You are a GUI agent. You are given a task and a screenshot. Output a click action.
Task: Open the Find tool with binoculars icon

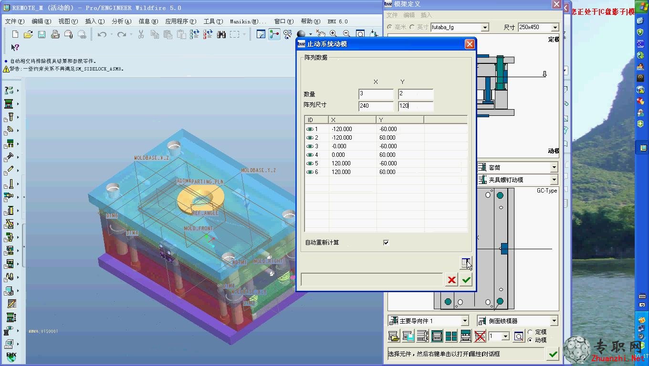[x=221, y=34]
